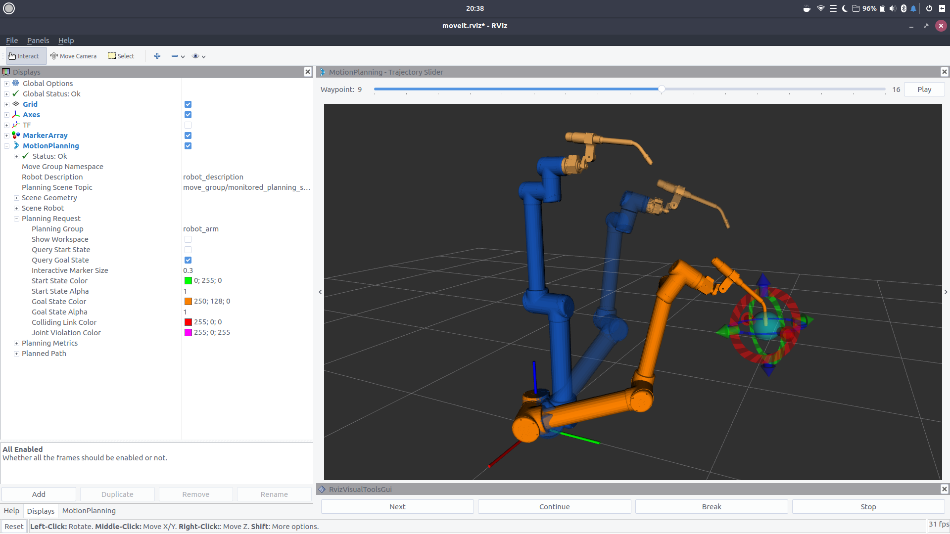The image size is (950, 534).
Task: Toggle the MarkerArray checkbox
Action: [x=188, y=135]
